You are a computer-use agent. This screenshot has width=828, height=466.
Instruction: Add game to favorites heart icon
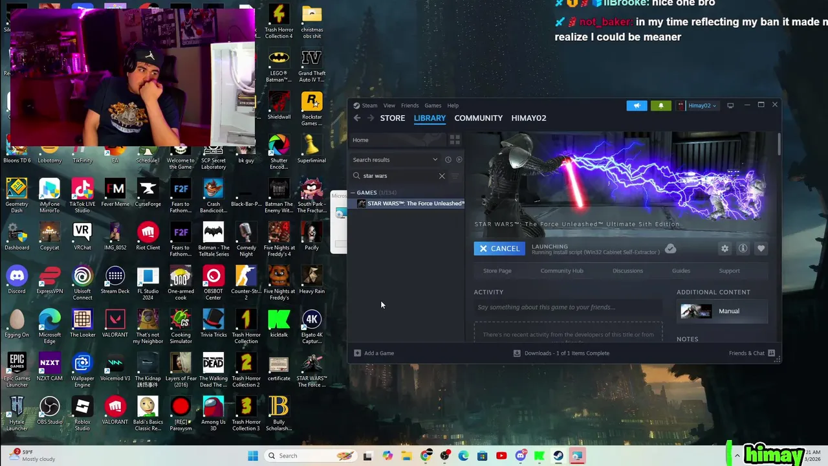[x=761, y=249]
